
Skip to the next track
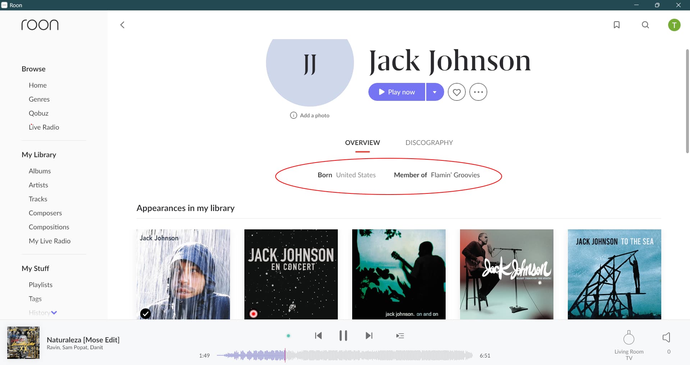(369, 336)
